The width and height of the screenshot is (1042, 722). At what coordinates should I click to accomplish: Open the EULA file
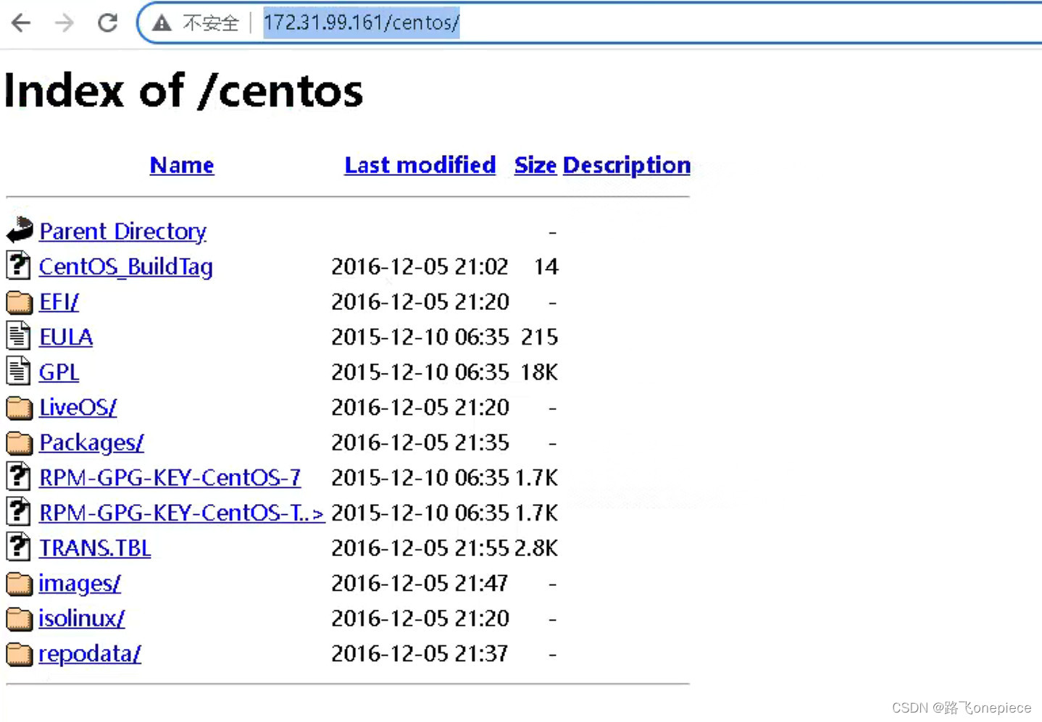click(x=65, y=336)
